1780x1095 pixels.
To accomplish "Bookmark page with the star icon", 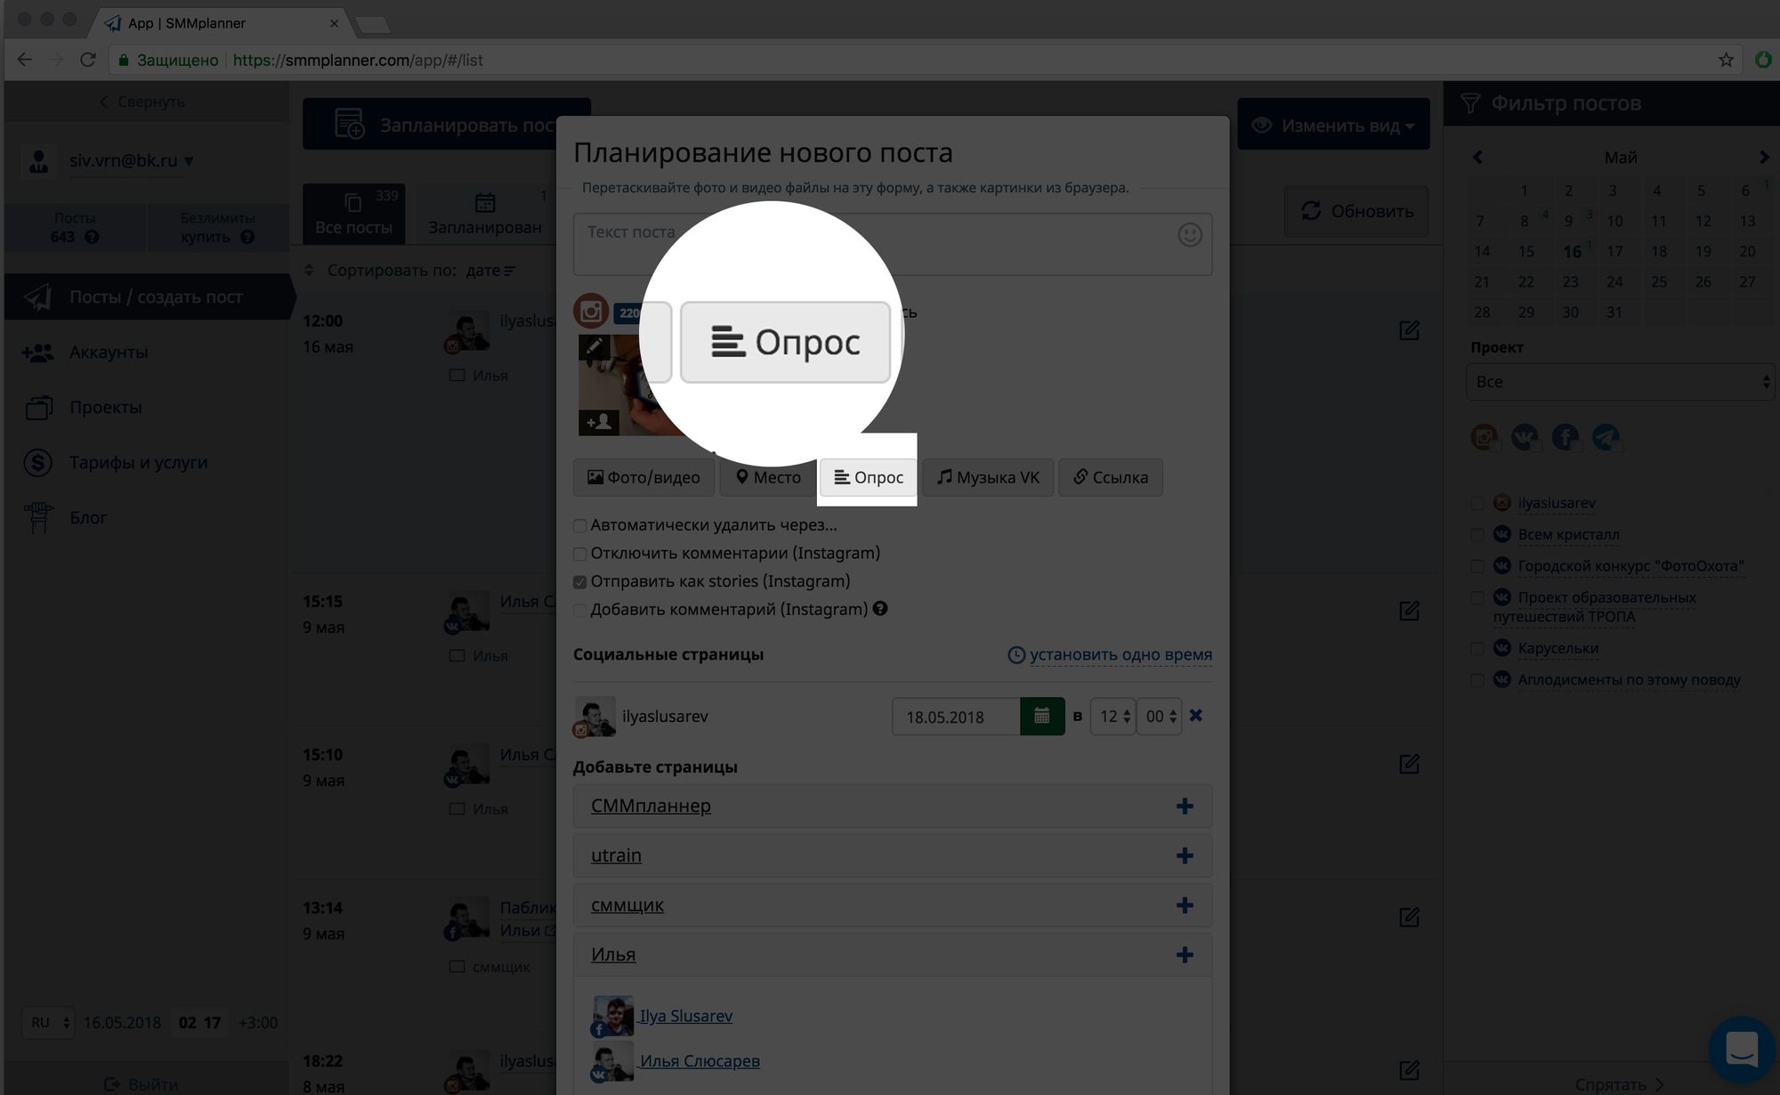I will (1726, 60).
